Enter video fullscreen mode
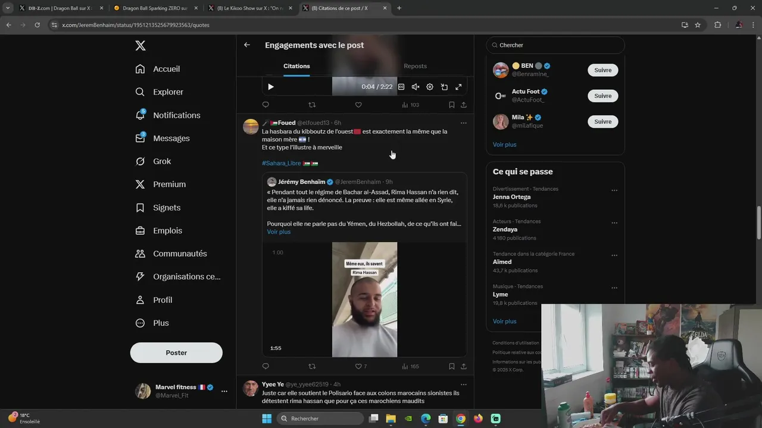 (x=458, y=87)
